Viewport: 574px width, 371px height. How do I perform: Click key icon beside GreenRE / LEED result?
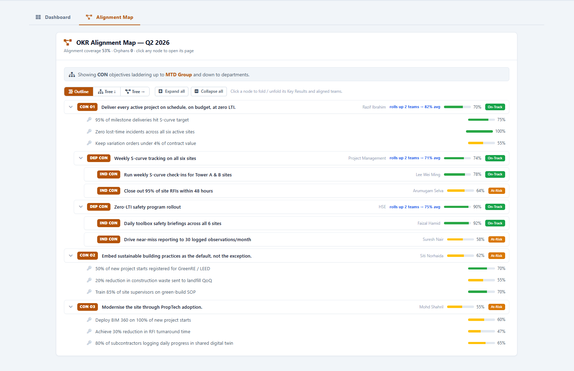click(89, 268)
